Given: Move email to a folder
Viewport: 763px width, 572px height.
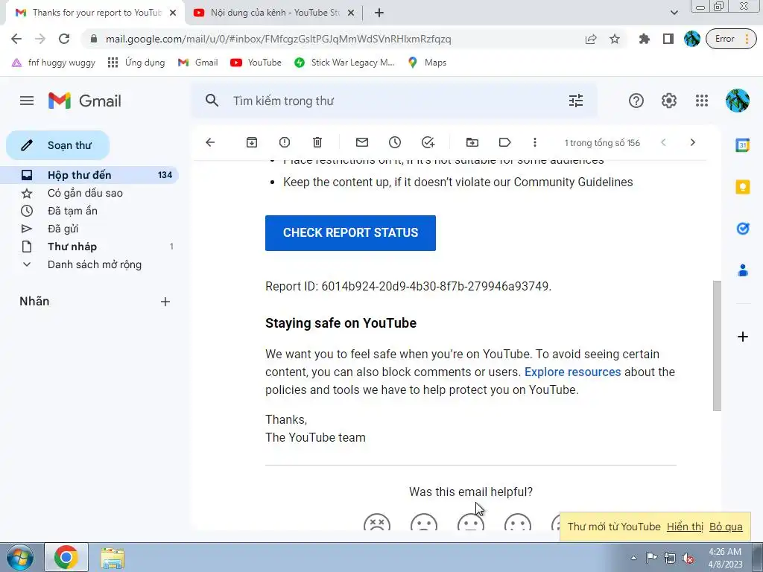Looking at the screenshot, I should click(x=472, y=142).
